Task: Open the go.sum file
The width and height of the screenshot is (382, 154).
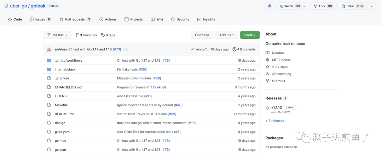Action: 60,150
